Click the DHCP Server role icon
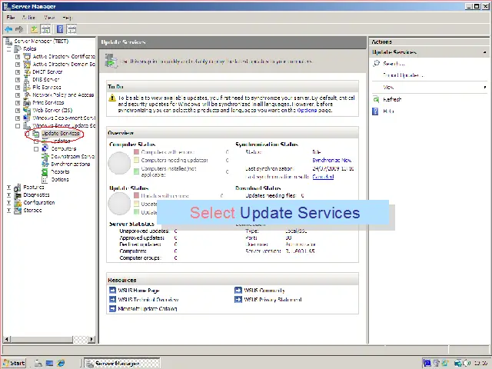 pyautogui.click(x=28, y=71)
